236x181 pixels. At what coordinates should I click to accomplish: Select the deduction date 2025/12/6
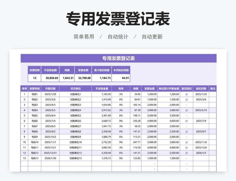pos(201,148)
